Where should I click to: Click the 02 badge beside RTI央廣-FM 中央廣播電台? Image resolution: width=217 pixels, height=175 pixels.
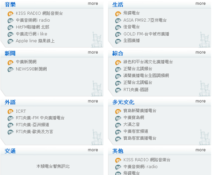[10, 118]
